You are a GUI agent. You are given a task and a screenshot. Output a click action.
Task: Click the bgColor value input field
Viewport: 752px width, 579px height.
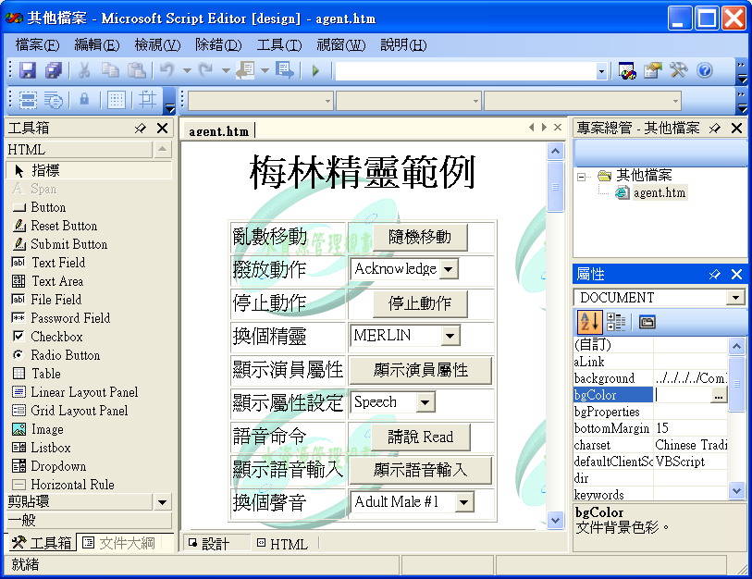(x=683, y=395)
